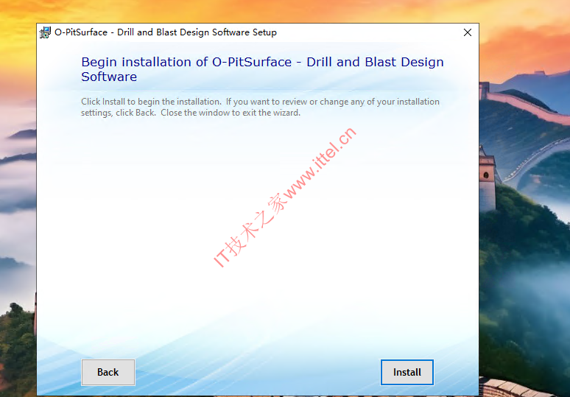Go back with the Back button
Viewport: 570px width, 397px height.
tap(108, 372)
